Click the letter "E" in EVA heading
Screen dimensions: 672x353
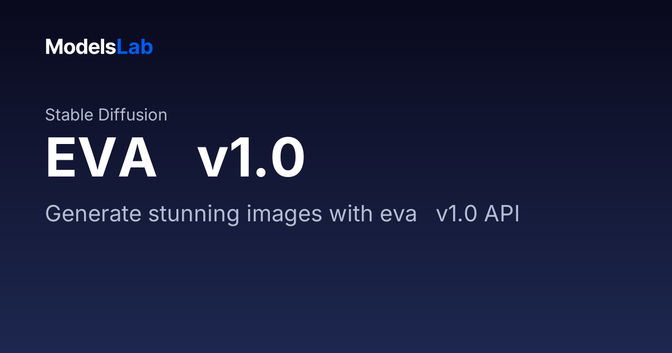point(61,159)
